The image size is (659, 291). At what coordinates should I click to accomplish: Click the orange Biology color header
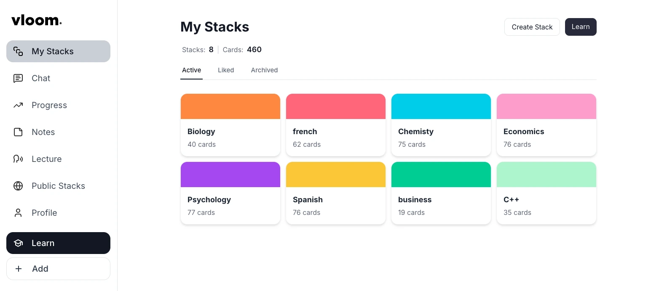point(230,106)
